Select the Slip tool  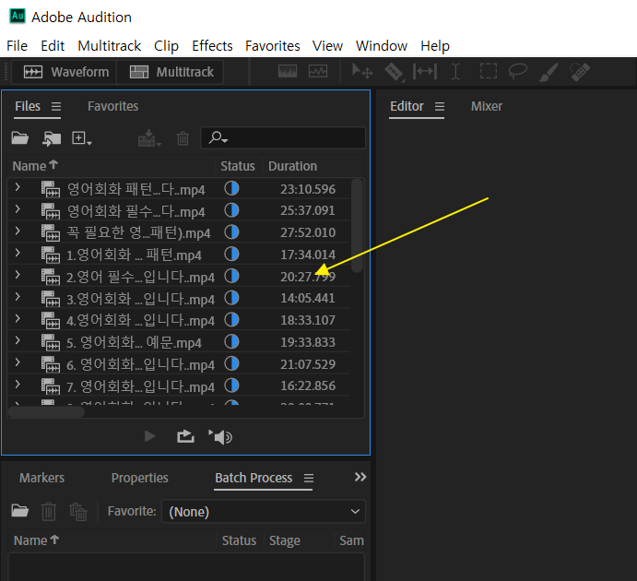[425, 72]
